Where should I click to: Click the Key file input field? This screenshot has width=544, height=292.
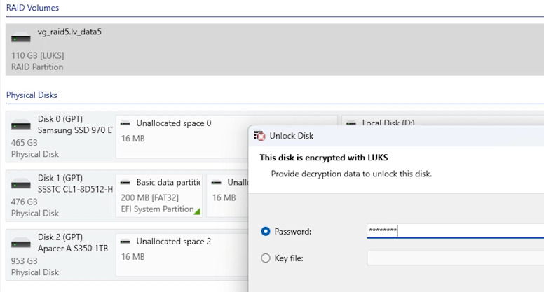coord(455,258)
